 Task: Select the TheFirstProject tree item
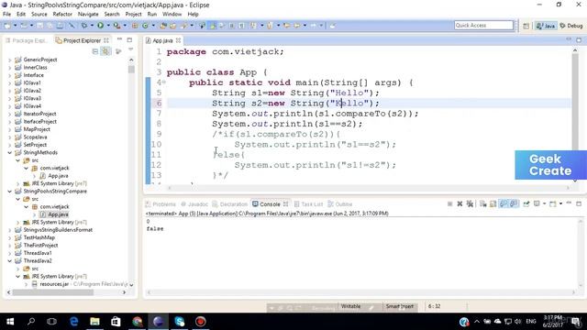(x=40, y=245)
